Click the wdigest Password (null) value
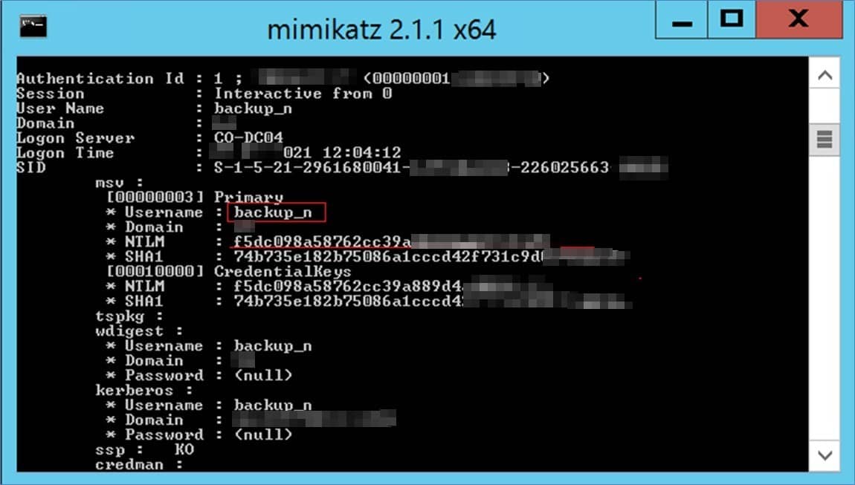The height and width of the screenshot is (485, 855). [x=263, y=375]
